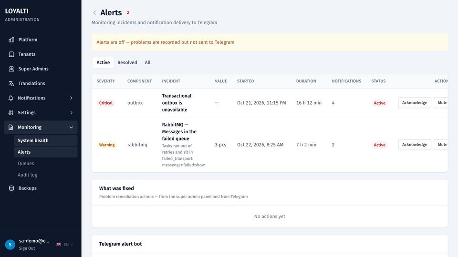Click the Component column header
Viewport: 458px width, 257px height.
140,81
